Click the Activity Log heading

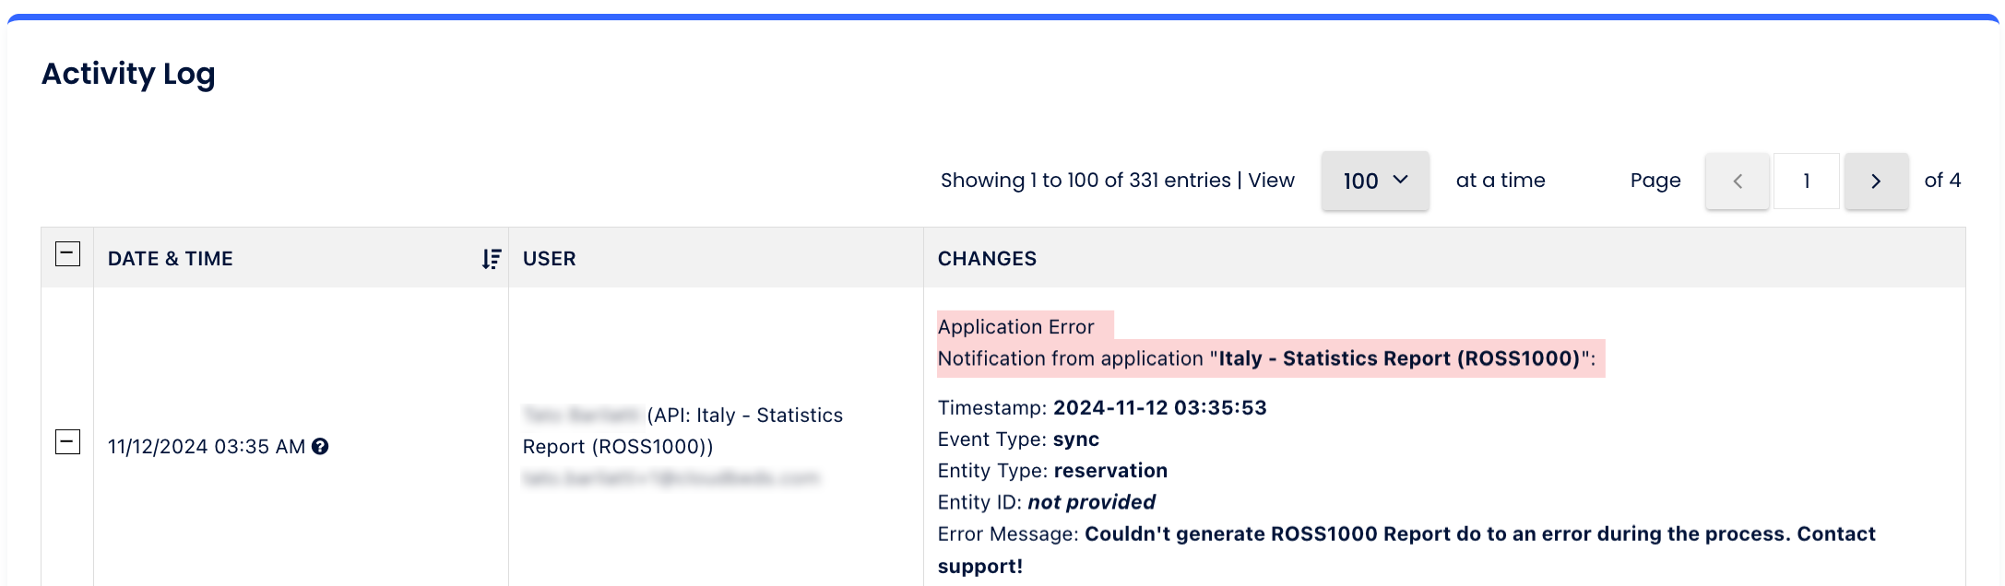point(128,74)
